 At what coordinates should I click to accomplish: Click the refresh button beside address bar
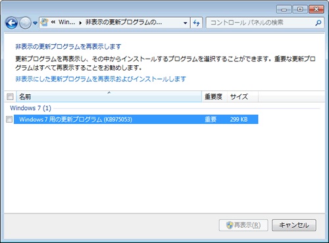196,23
